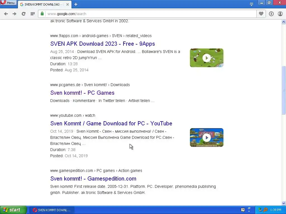286x214 pixels.
Task: Click the help question mark tray icon
Action: [x=243, y=210]
